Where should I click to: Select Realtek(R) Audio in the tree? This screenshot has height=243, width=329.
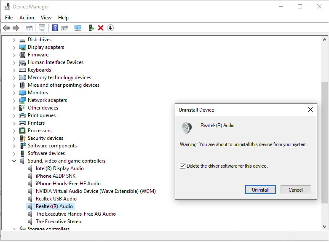54,206
